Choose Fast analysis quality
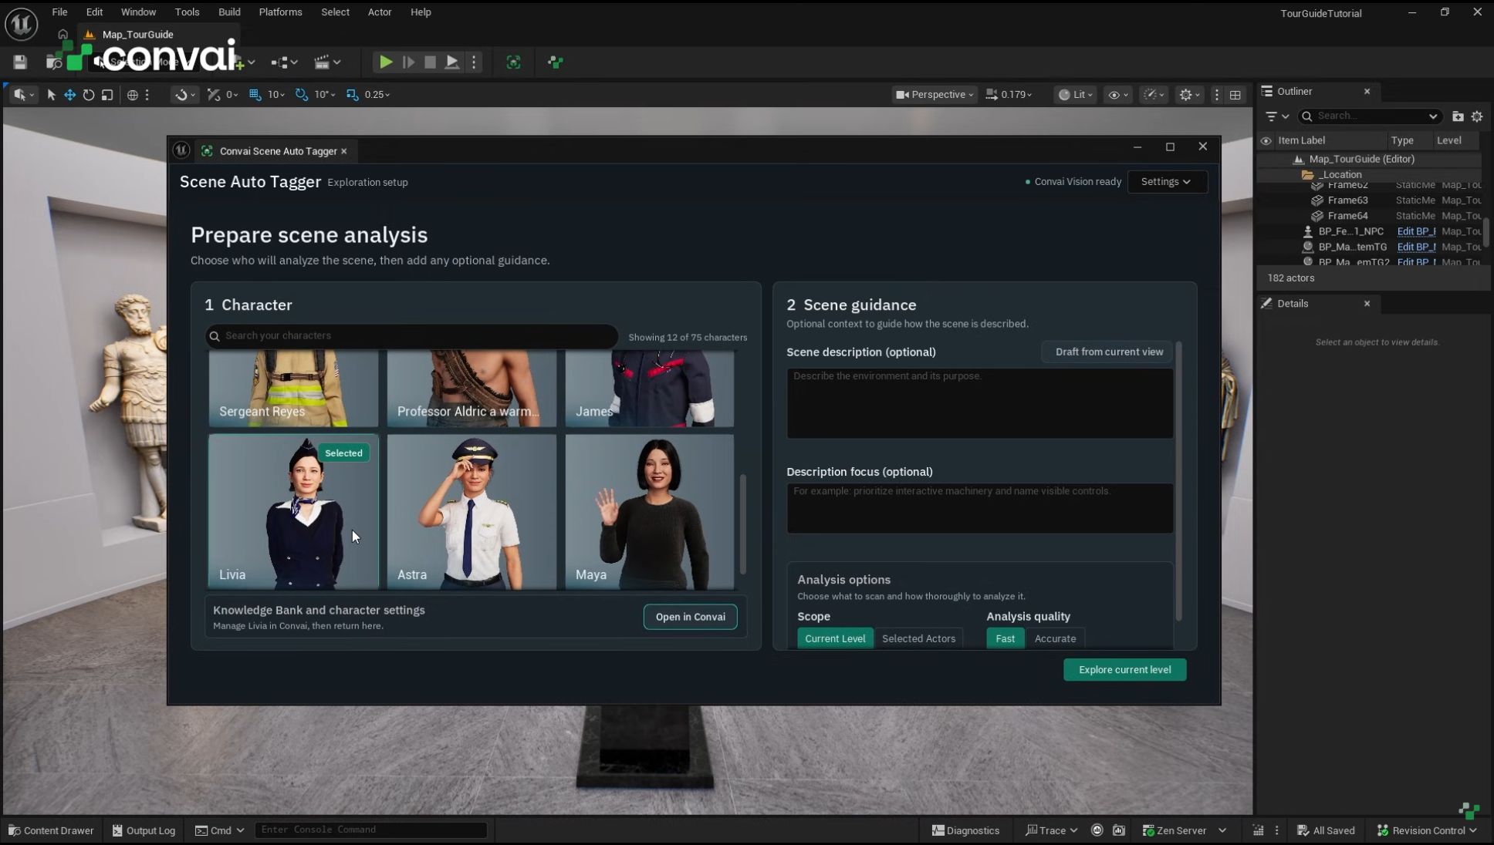 1006,638
